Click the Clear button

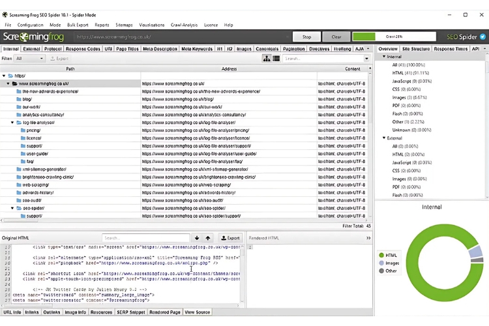pos(336,37)
